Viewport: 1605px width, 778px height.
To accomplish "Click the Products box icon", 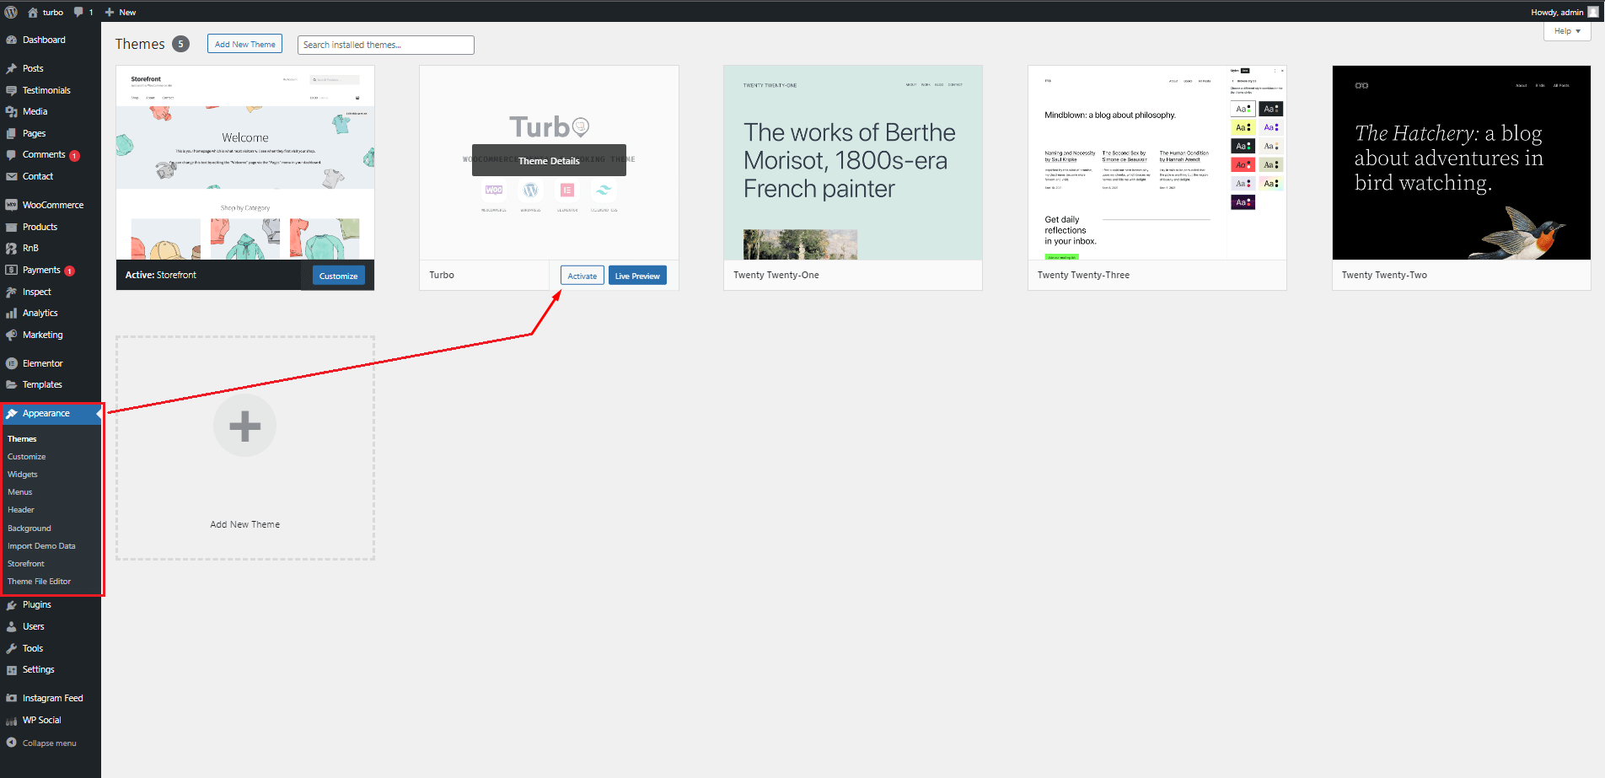I will pos(11,227).
